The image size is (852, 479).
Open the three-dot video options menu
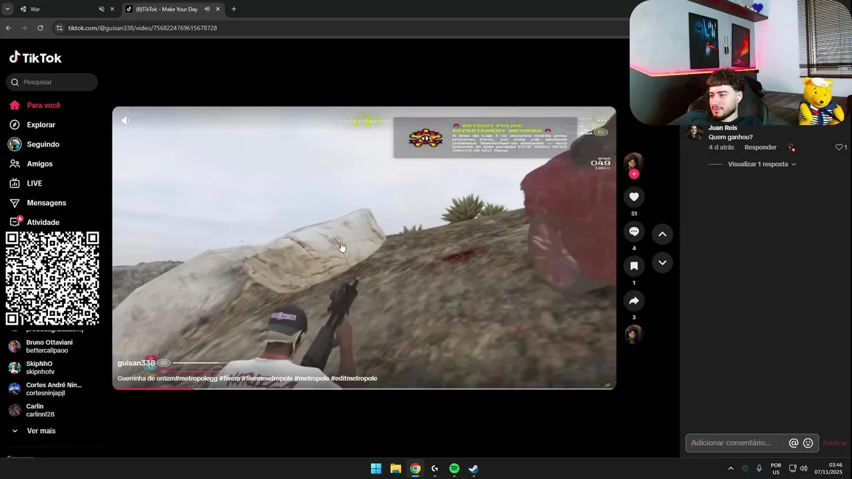602,120
